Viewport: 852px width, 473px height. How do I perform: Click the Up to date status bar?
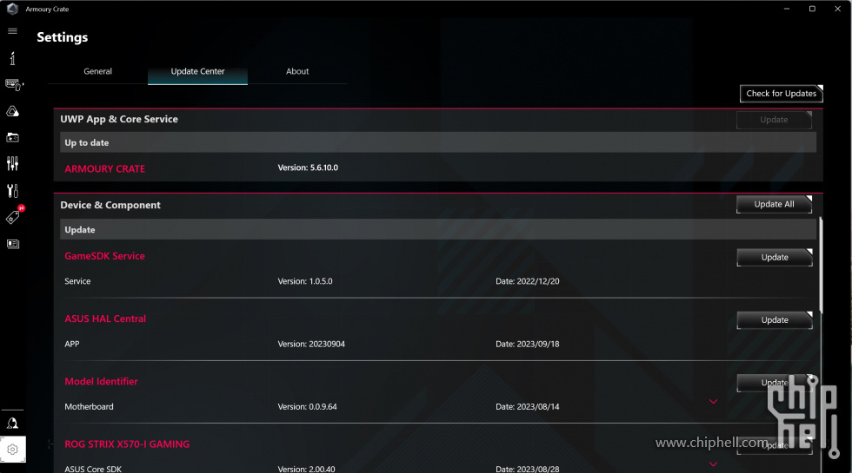(x=438, y=142)
